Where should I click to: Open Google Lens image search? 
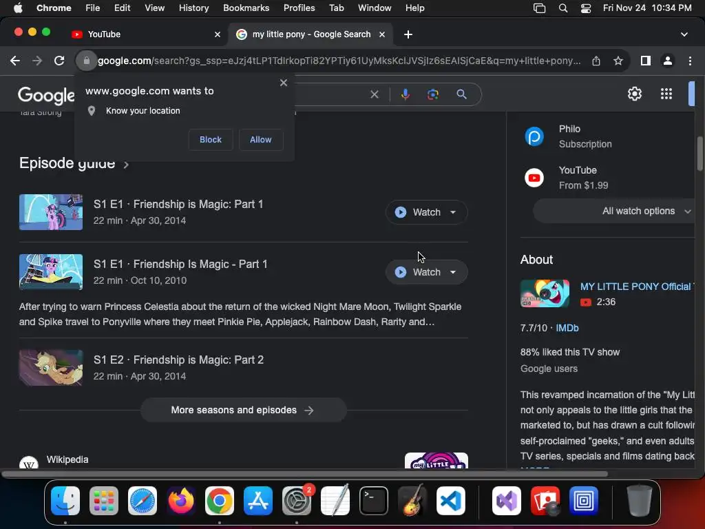pos(433,94)
